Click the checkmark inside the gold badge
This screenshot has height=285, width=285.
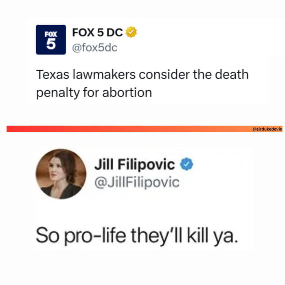click(x=131, y=32)
